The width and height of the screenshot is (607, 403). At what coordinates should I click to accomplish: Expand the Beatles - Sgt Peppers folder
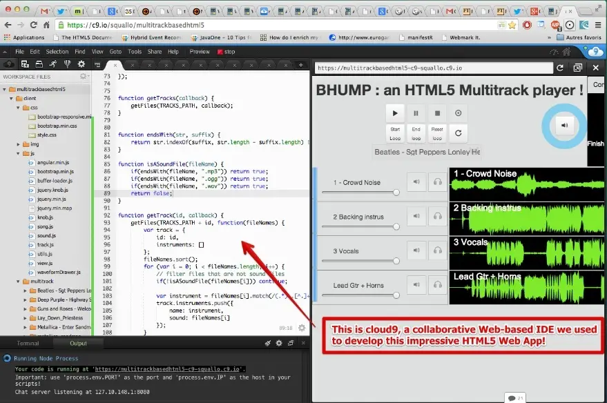[x=25, y=291]
